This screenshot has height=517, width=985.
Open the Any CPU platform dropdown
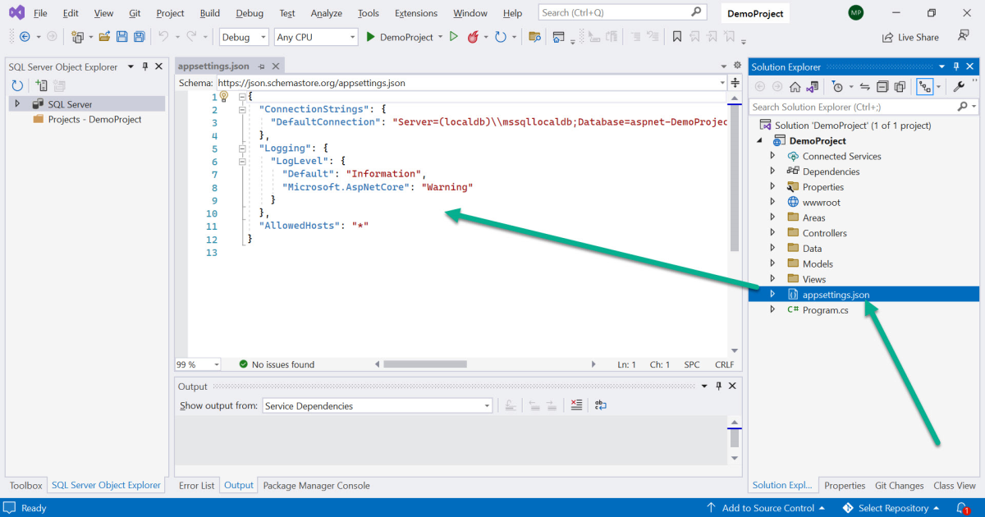pos(352,37)
